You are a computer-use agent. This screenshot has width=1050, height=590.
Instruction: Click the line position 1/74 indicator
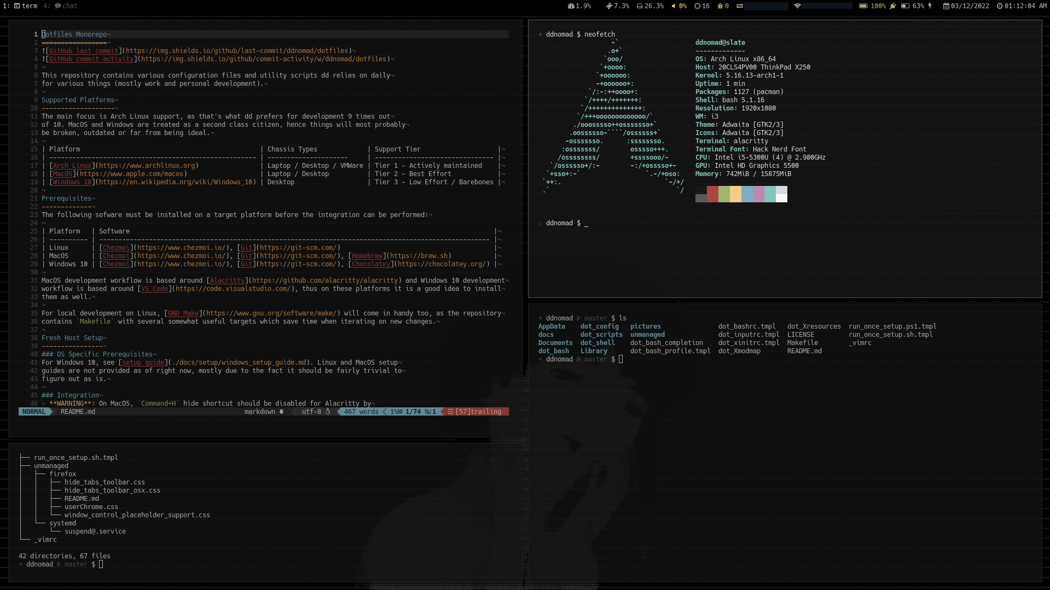click(413, 412)
